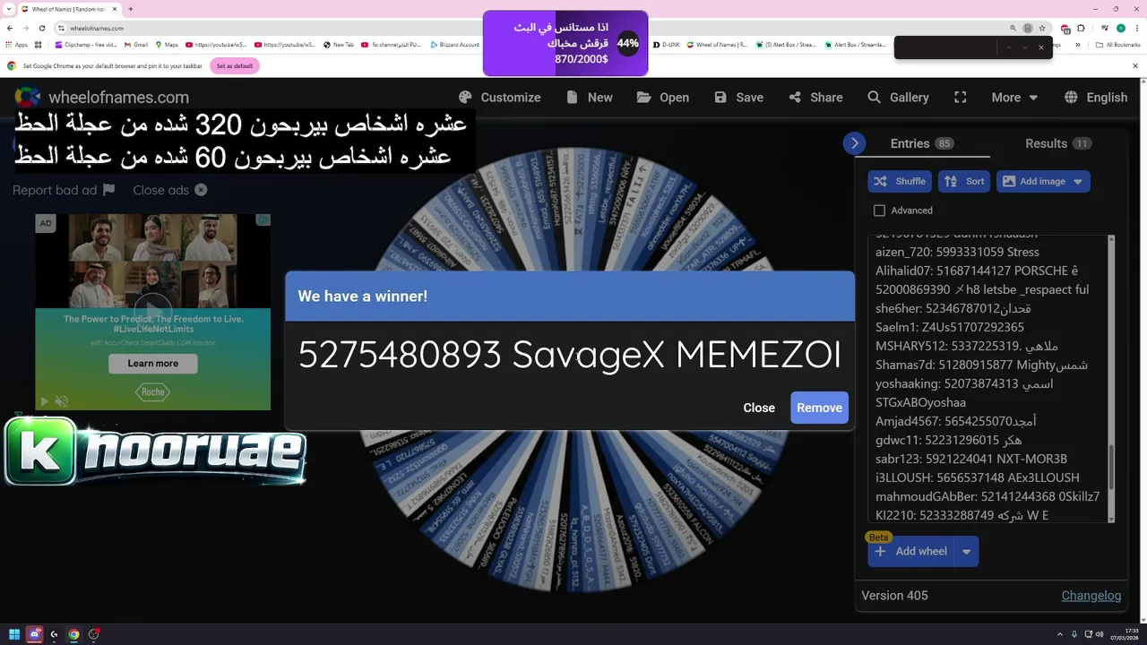Image resolution: width=1147 pixels, height=645 pixels.
Task: Jump to next find result
Action: (x=1024, y=47)
